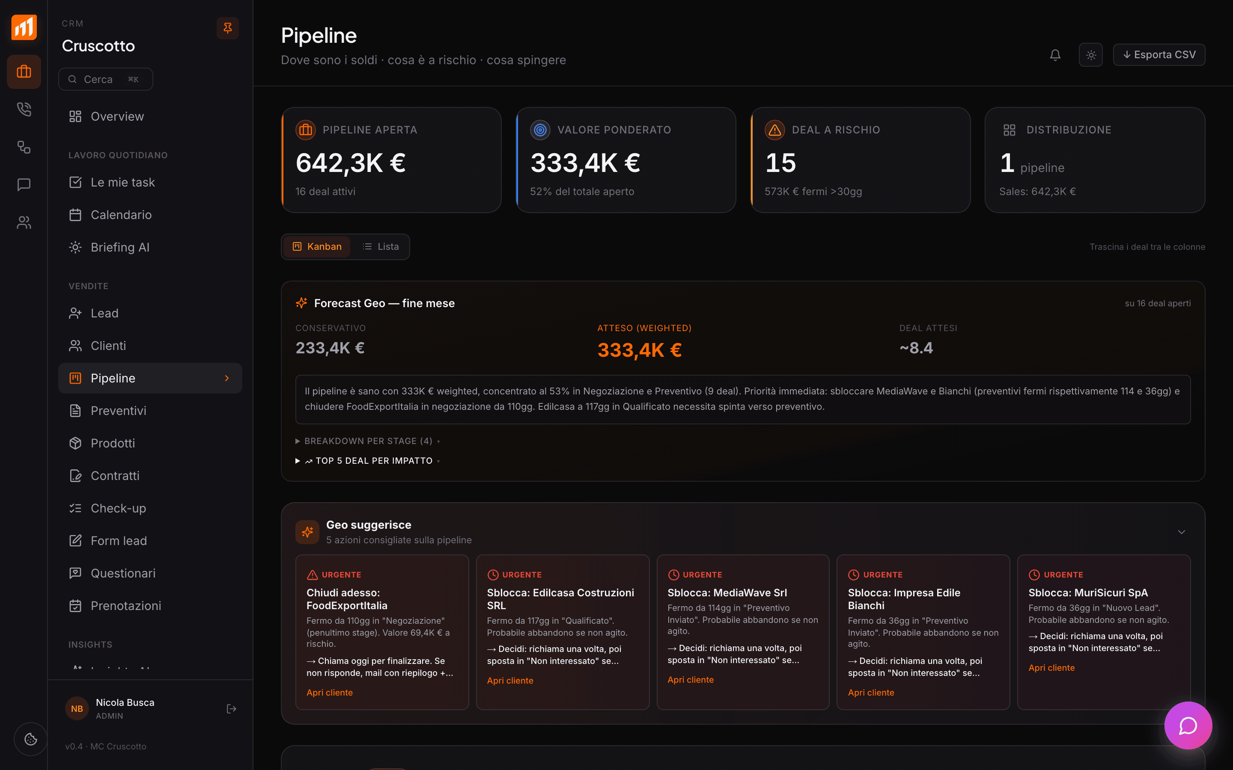Click the urgent warning icon on FoodExportItalia card
Screen dimensions: 1233x770
click(313, 575)
